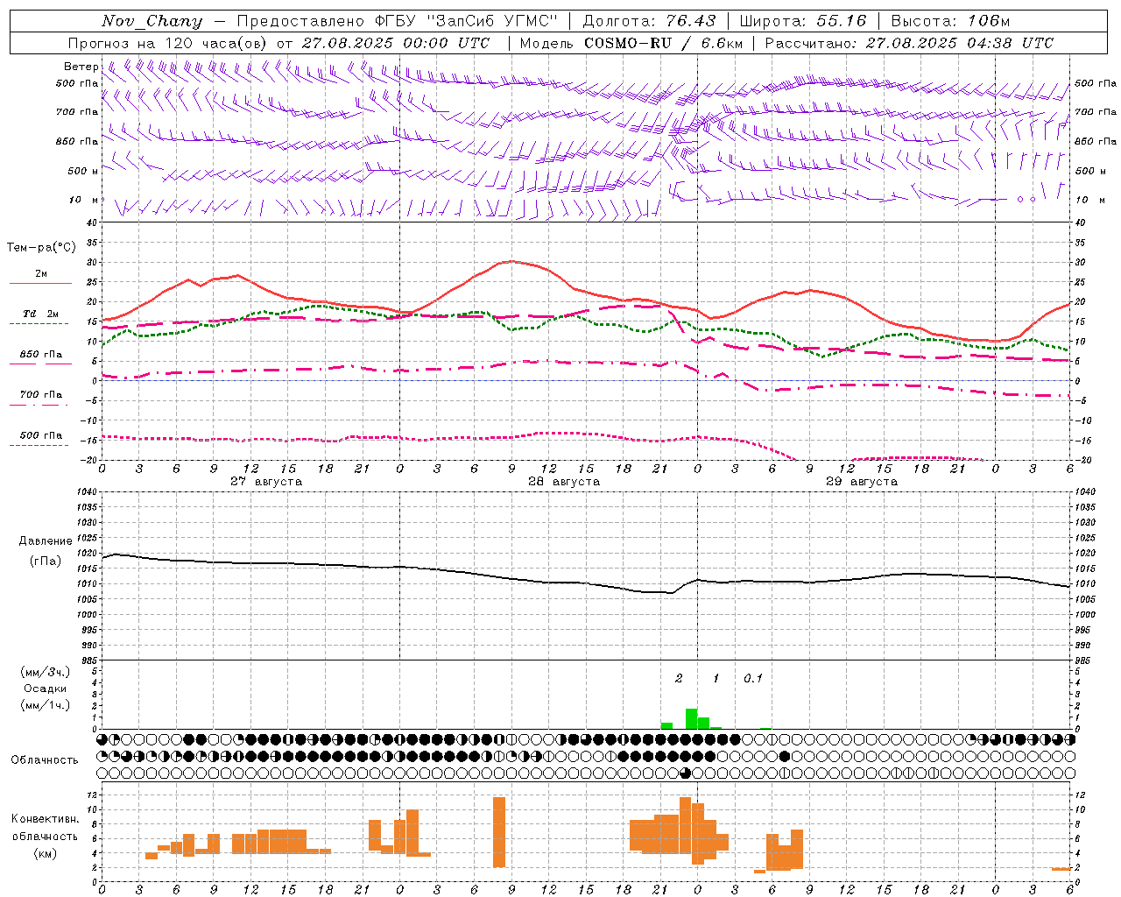Click the 0.1 precipitation amount value
Image resolution: width=1121 pixels, height=897 pixels.
753,679
